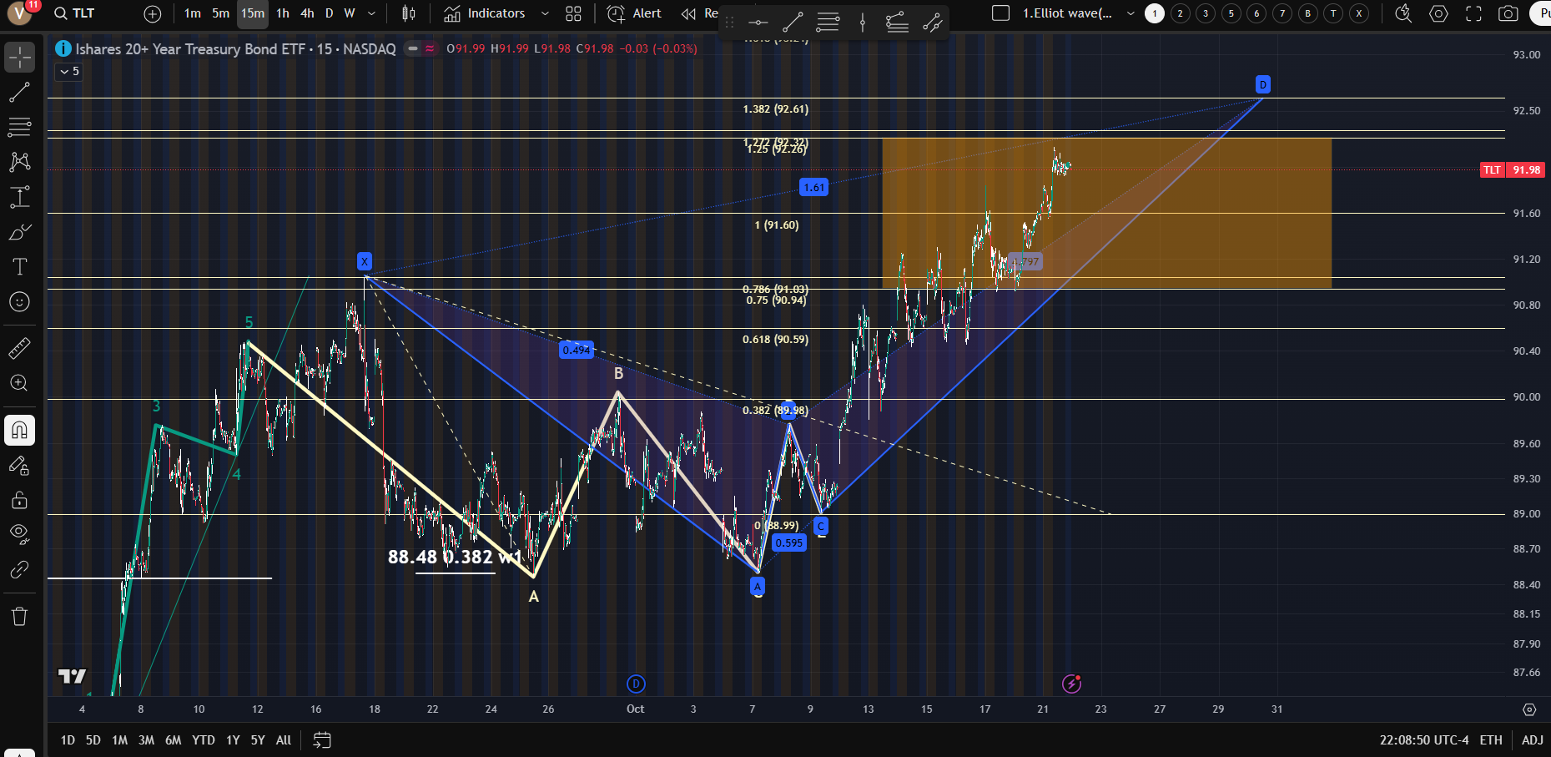Click the Zoom In magnifier tool

point(19,383)
